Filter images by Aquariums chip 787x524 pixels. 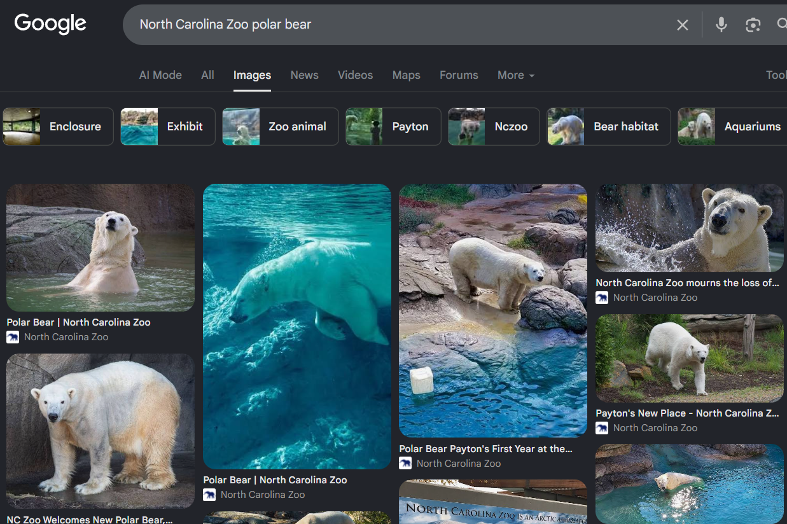point(732,127)
